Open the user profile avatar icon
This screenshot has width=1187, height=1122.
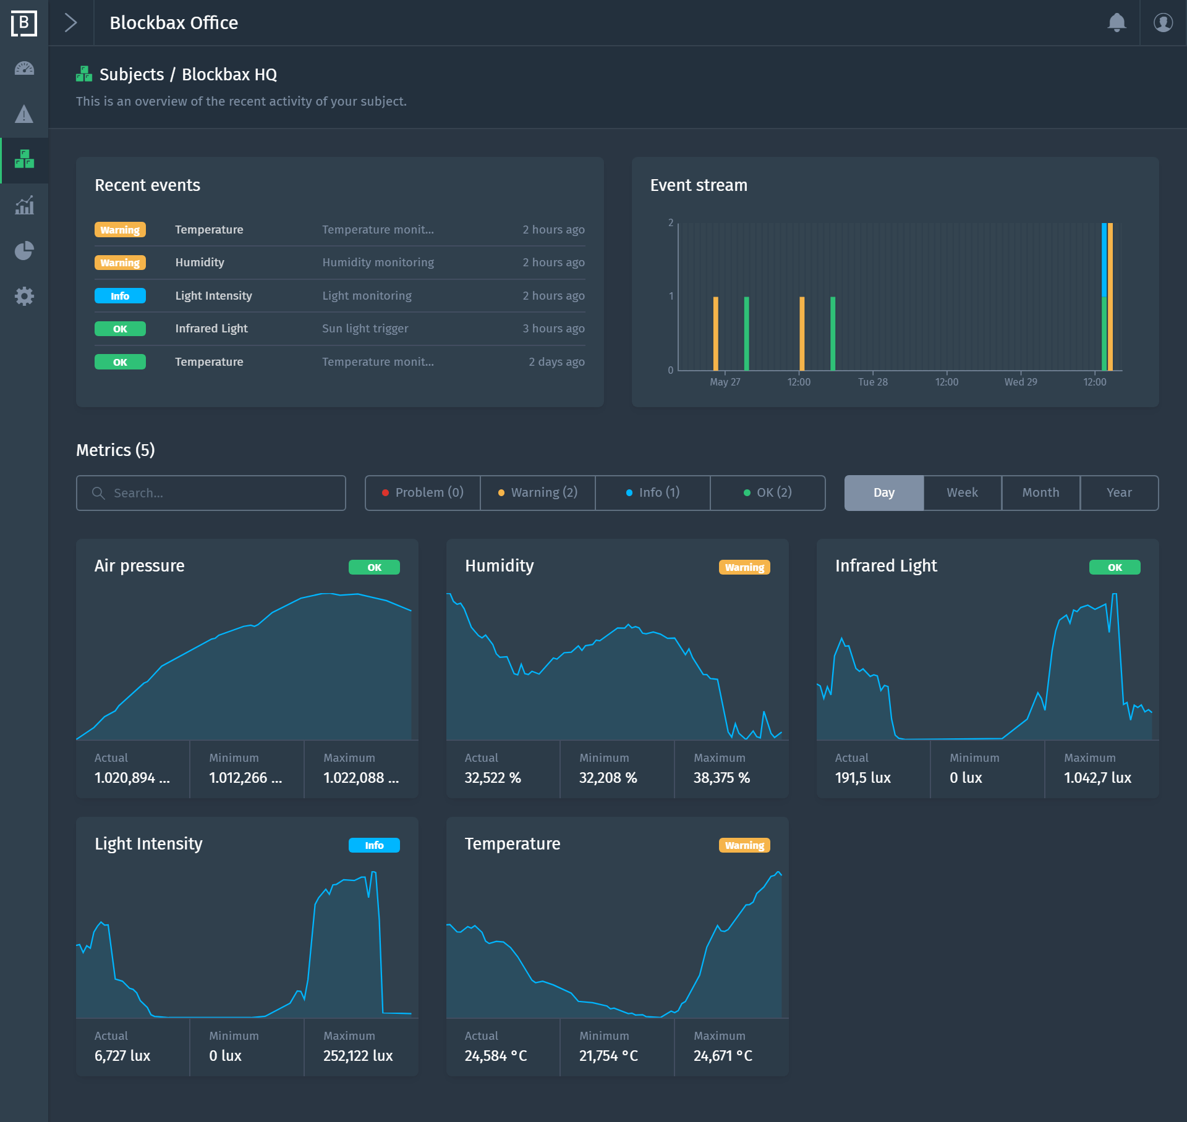click(x=1163, y=23)
